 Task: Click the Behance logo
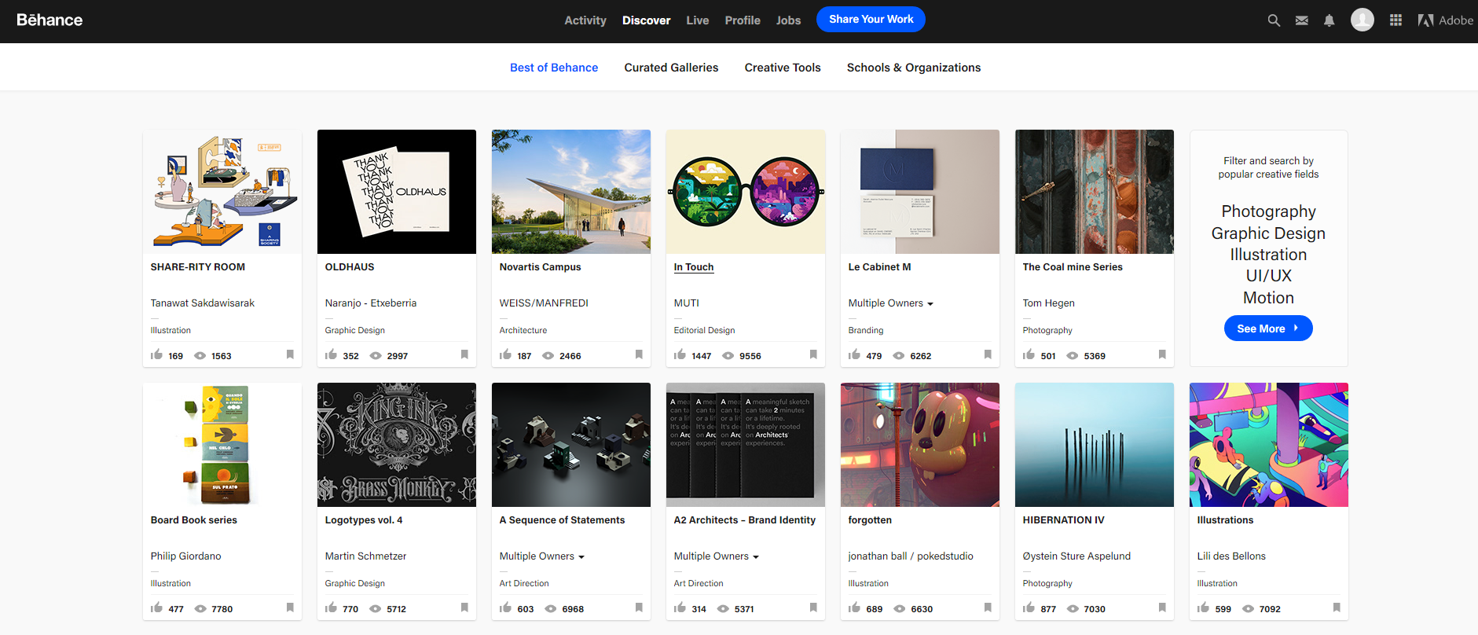pos(50,20)
